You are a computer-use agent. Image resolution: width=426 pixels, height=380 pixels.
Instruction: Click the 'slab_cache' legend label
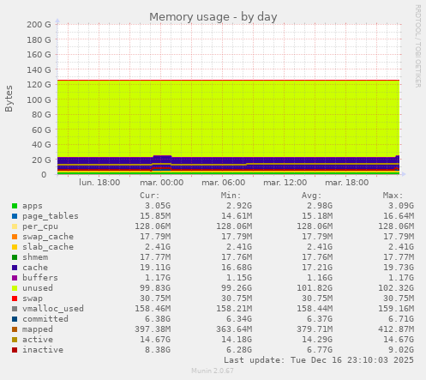tap(48, 247)
